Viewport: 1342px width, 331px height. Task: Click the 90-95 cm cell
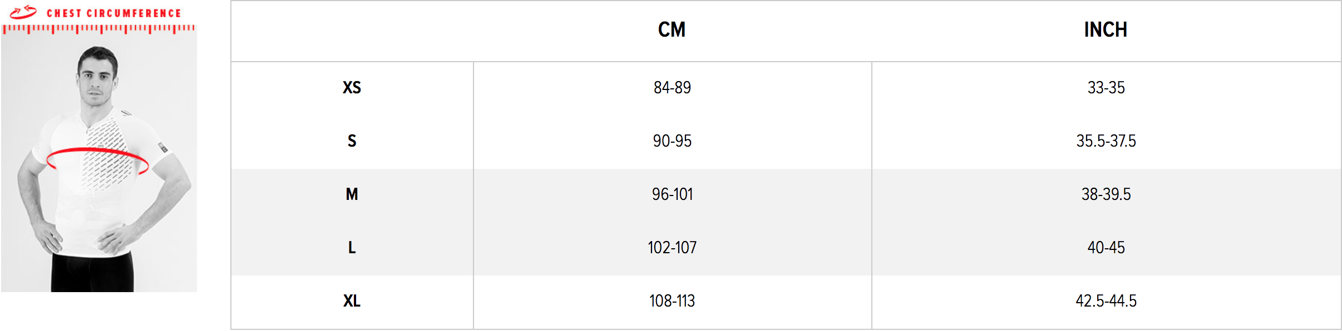672,141
